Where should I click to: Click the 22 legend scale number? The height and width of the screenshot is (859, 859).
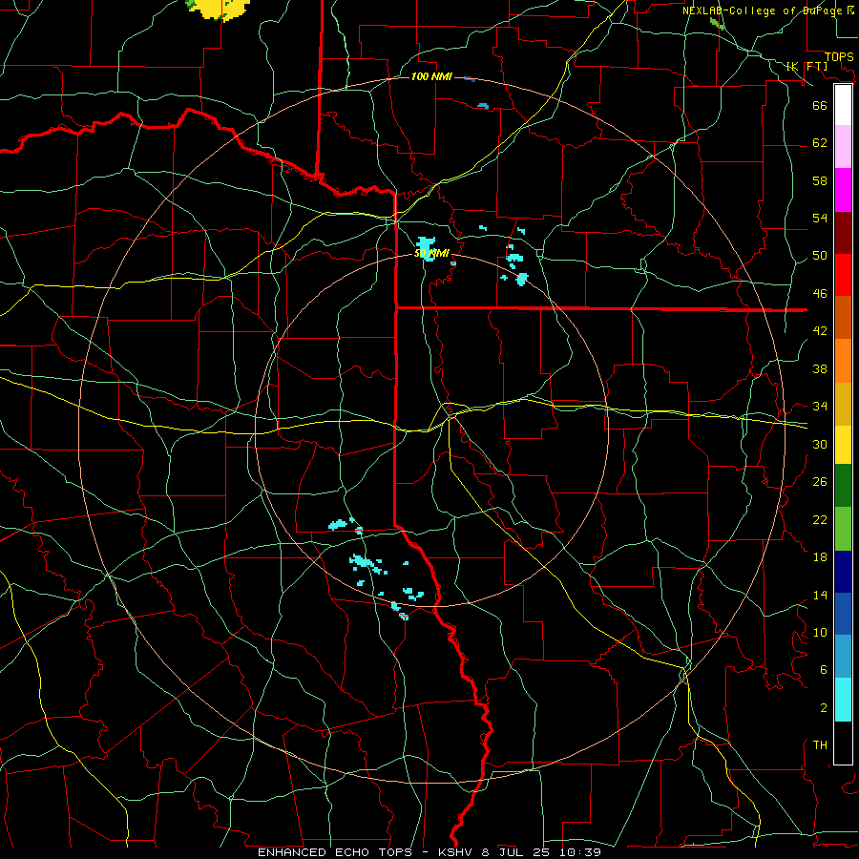click(820, 519)
